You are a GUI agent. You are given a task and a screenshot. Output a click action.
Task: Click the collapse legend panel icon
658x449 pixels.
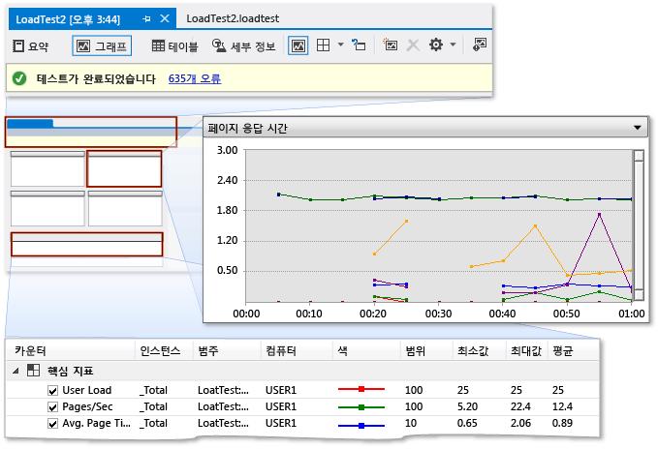click(359, 45)
